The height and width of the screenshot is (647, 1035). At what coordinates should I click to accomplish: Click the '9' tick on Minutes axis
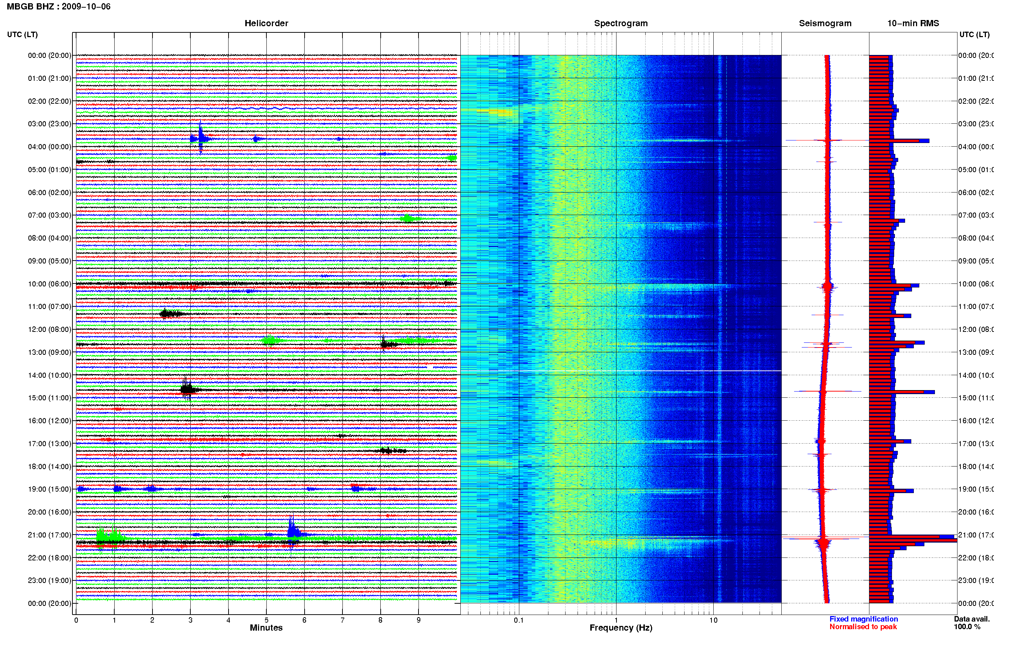pyautogui.click(x=419, y=620)
